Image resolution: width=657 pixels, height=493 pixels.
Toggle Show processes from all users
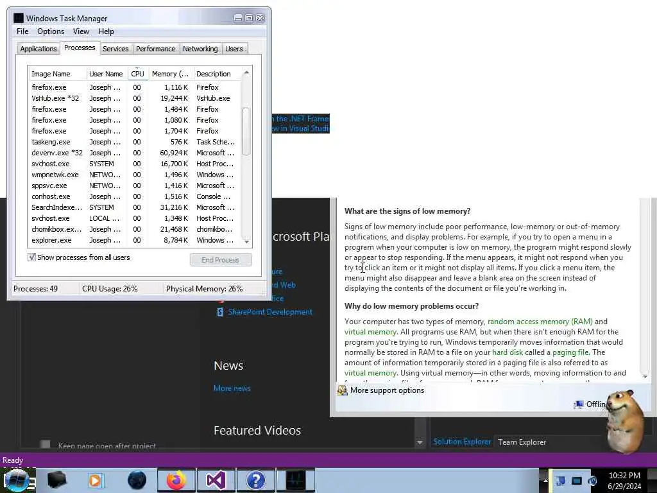pos(32,257)
